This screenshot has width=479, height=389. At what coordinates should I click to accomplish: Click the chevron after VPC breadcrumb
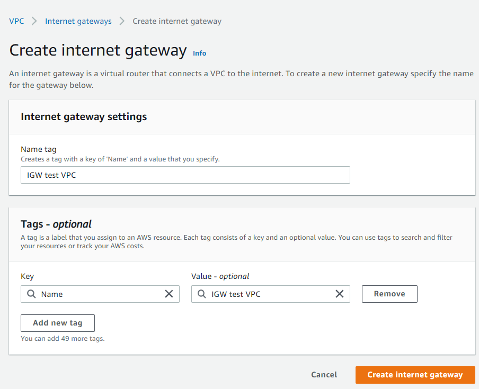[32, 21]
